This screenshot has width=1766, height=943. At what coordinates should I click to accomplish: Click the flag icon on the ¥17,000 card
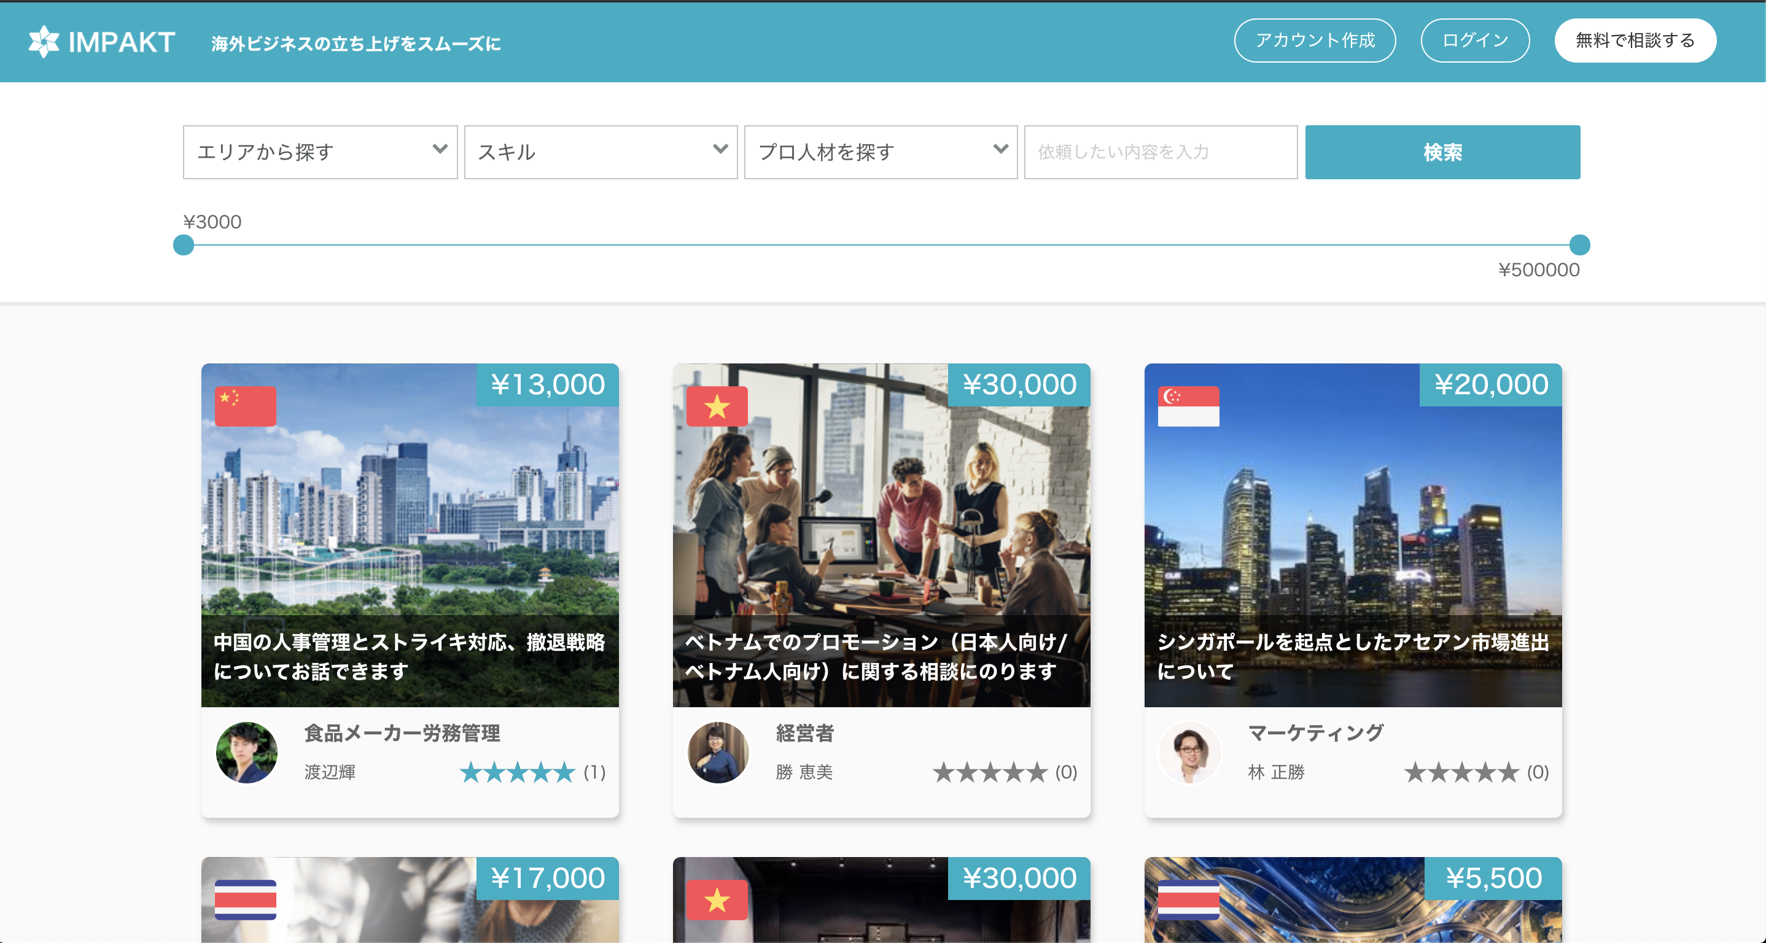click(246, 901)
